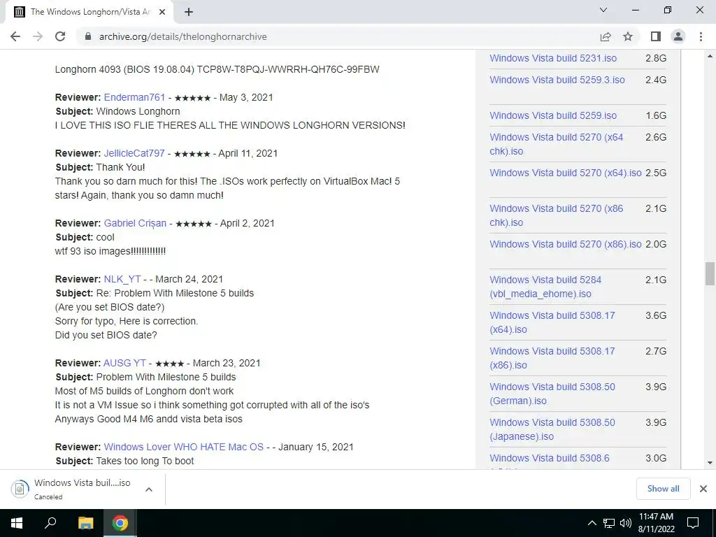Open the notification center icon
This screenshot has width=716, height=537.
693,523
